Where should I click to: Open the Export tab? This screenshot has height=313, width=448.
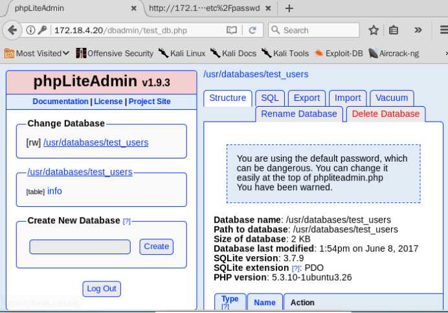pos(307,98)
